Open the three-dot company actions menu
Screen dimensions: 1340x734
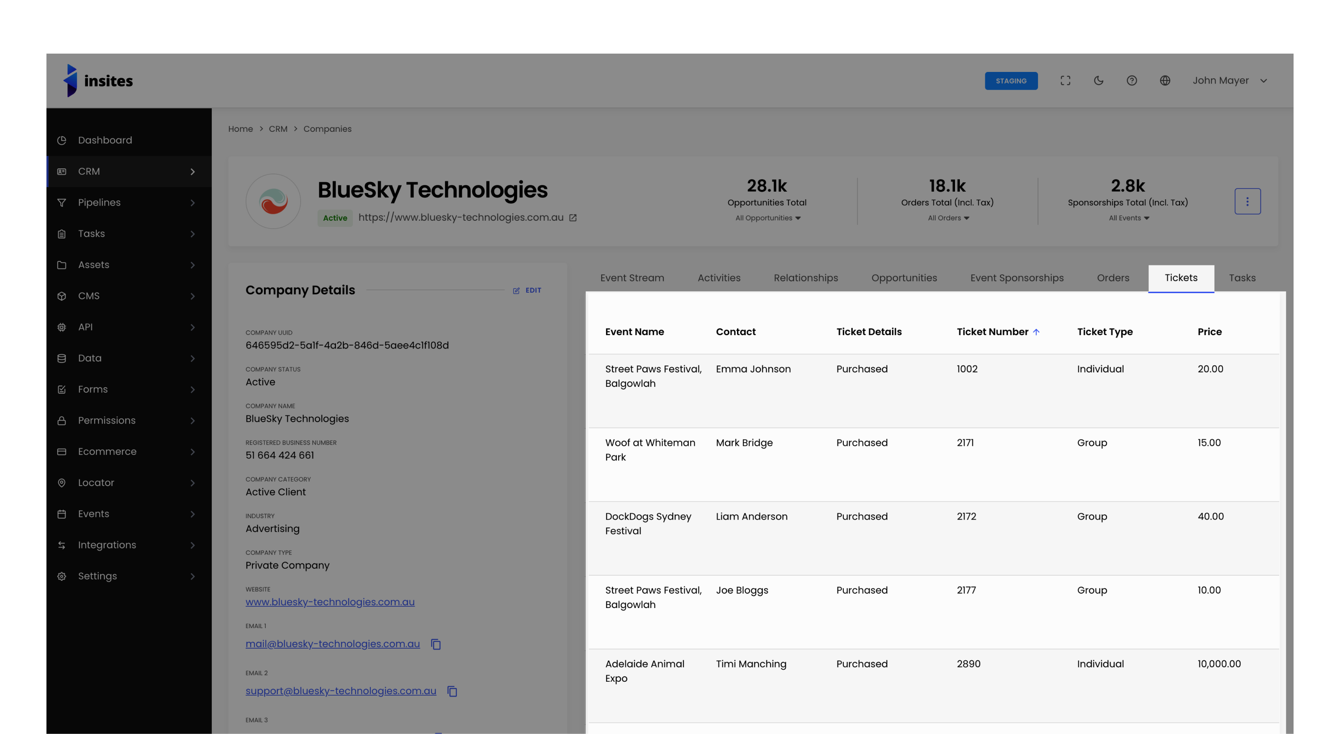[x=1247, y=201]
